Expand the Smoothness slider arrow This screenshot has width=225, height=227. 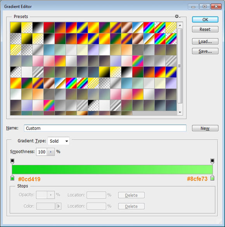click(x=51, y=152)
